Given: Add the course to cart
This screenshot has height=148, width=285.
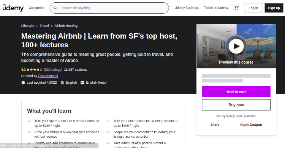Looking at the screenshot, I should 236,92.
